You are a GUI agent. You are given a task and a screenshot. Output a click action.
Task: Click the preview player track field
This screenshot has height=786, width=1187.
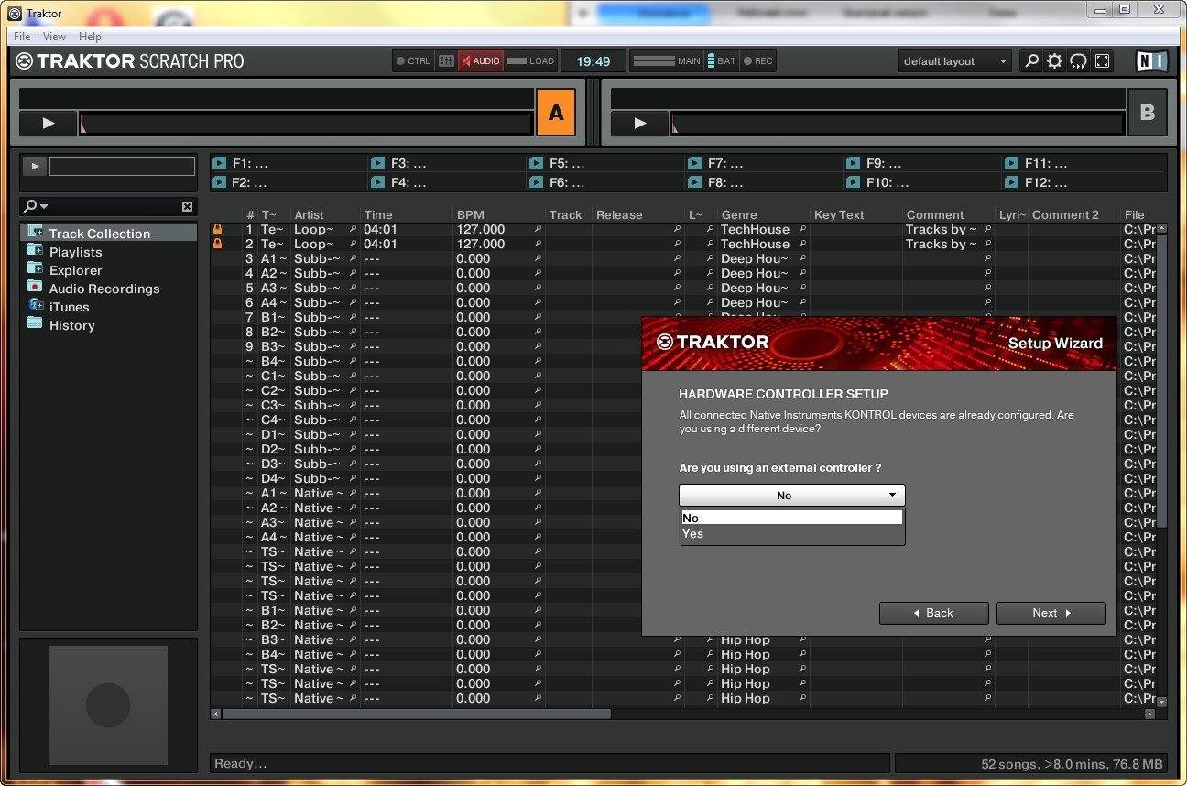[122, 166]
